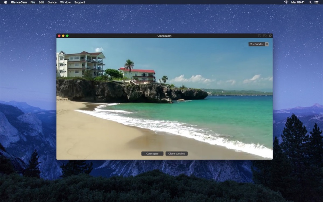Viewport: 323px width, 202px height.
Task: Click the camera live feed image
Action: [x=164, y=99]
